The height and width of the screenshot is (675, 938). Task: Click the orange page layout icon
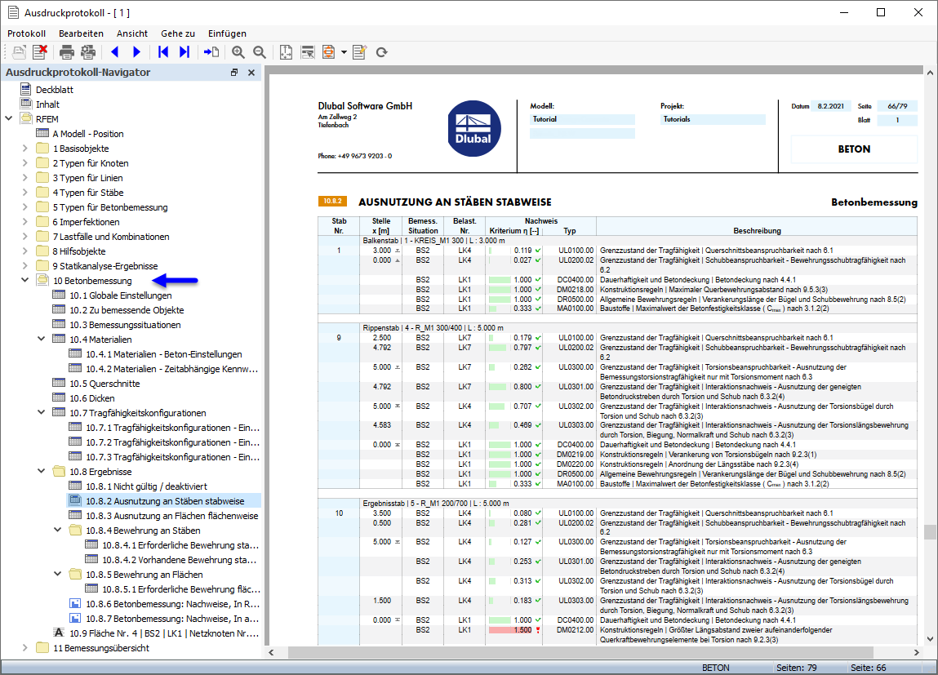tap(328, 52)
